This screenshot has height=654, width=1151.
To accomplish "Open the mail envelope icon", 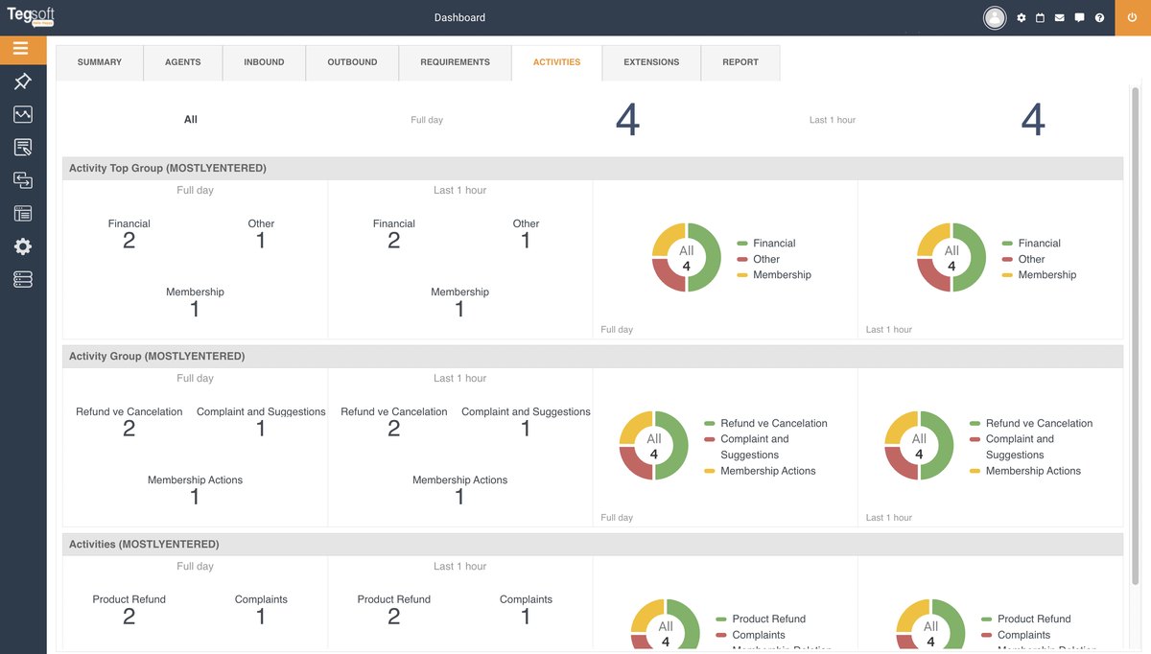I will 1060,17.
